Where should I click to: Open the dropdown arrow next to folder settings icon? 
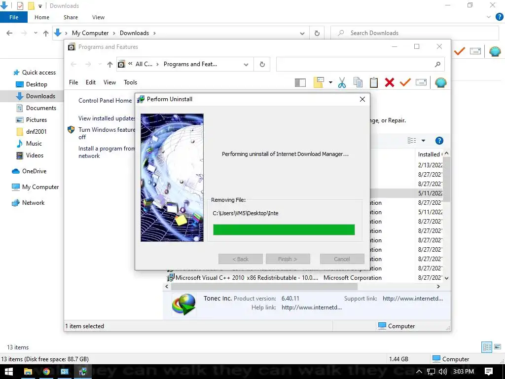click(330, 82)
